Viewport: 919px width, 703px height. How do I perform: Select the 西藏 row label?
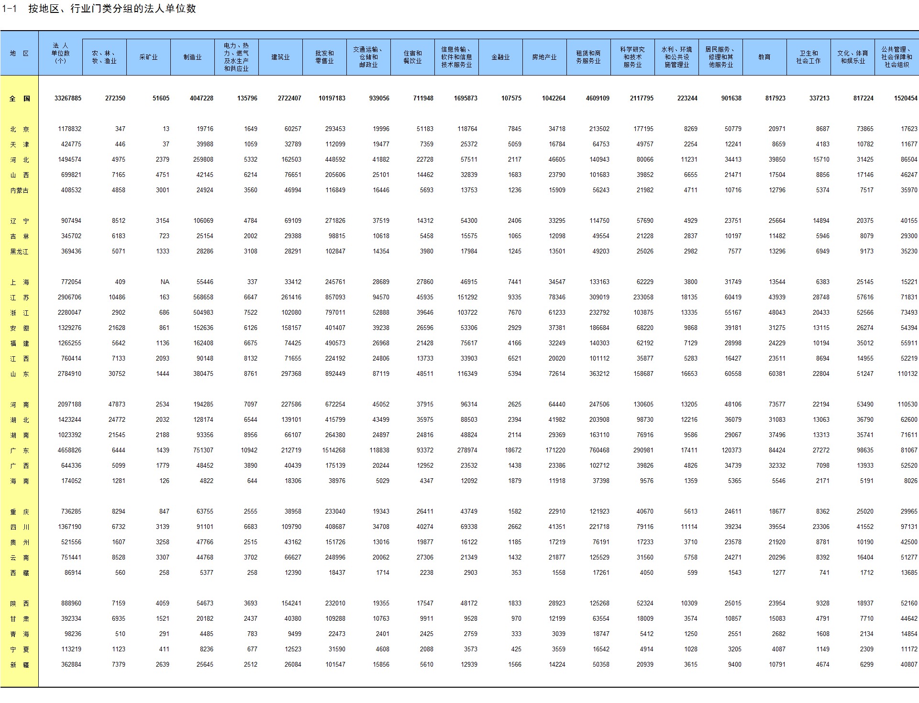click(x=19, y=573)
